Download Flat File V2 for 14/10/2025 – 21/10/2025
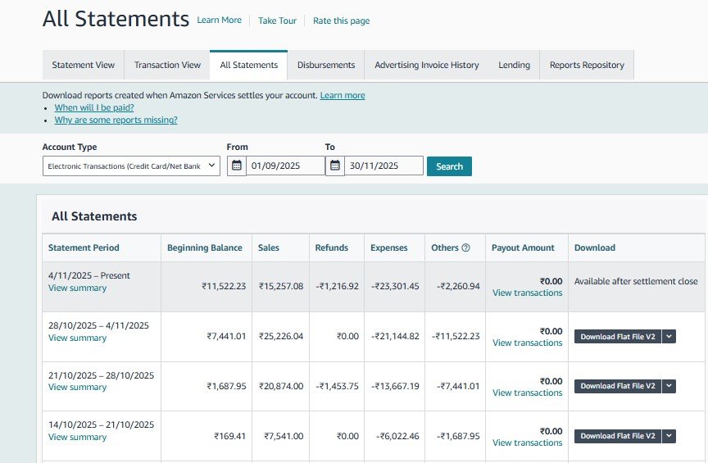This screenshot has width=708, height=463. (x=618, y=436)
